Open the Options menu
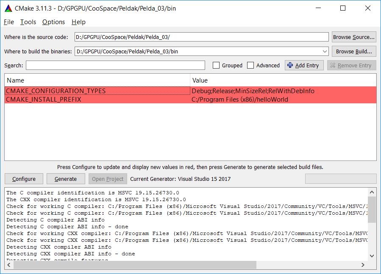Viewport: 381px width, 274px height. [53, 22]
